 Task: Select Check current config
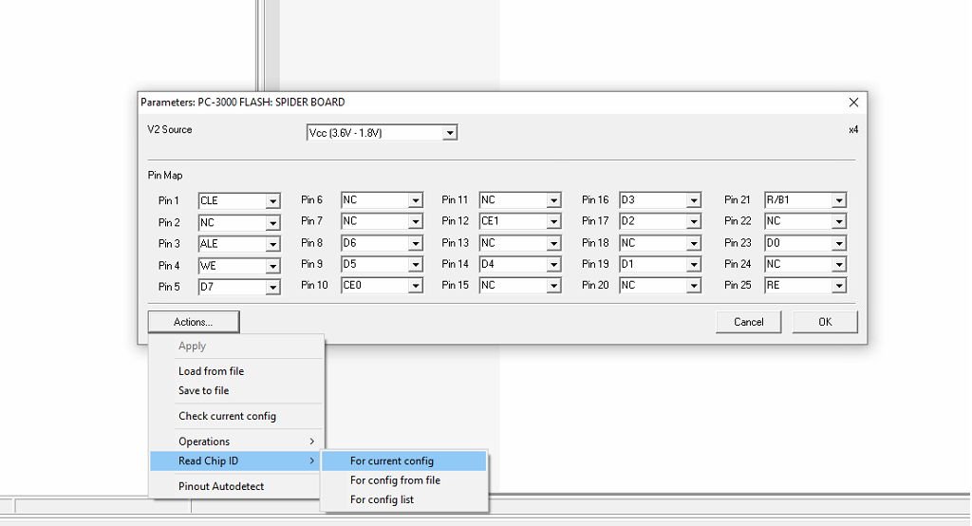pyautogui.click(x=227, y=416)
